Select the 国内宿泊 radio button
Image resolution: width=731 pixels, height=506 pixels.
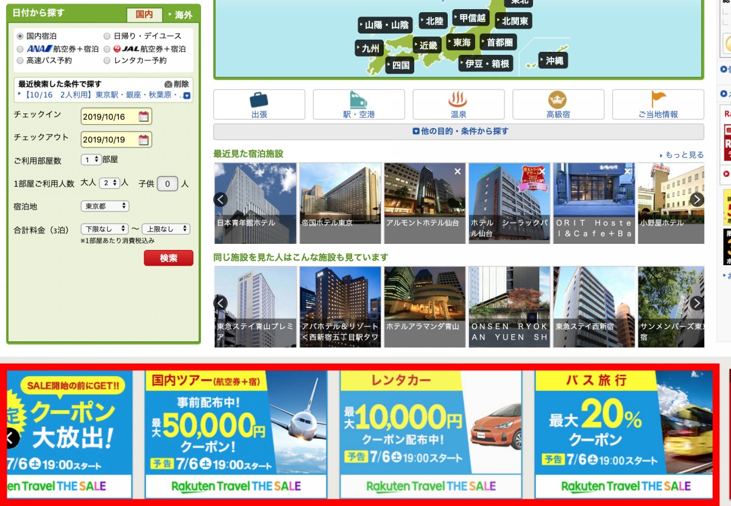(x=20, y=37)
